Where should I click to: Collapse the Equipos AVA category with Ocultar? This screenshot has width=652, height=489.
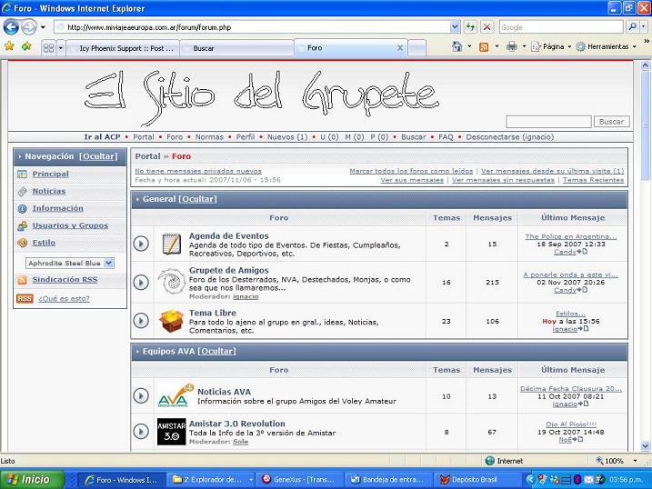click(216, 351)
